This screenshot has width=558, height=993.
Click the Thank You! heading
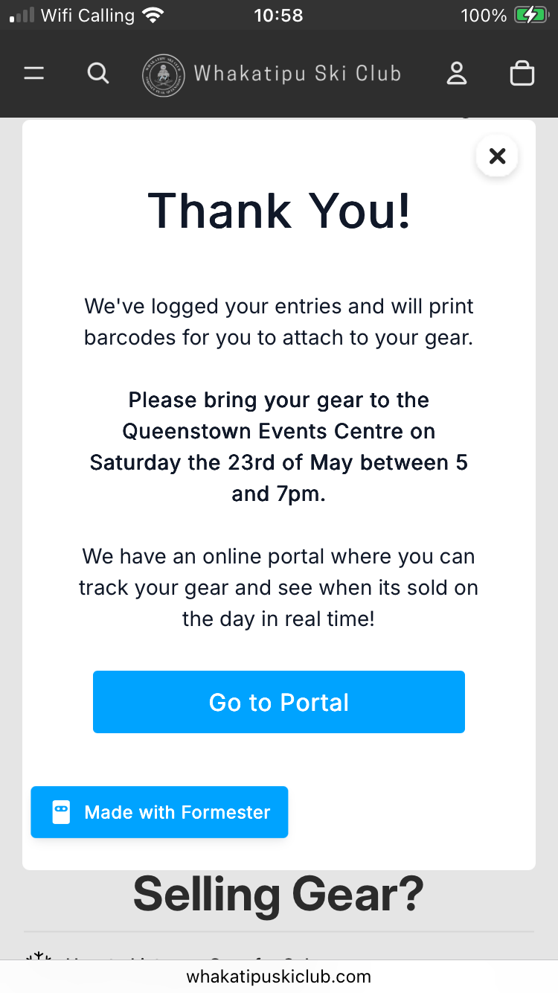point(279,211)
